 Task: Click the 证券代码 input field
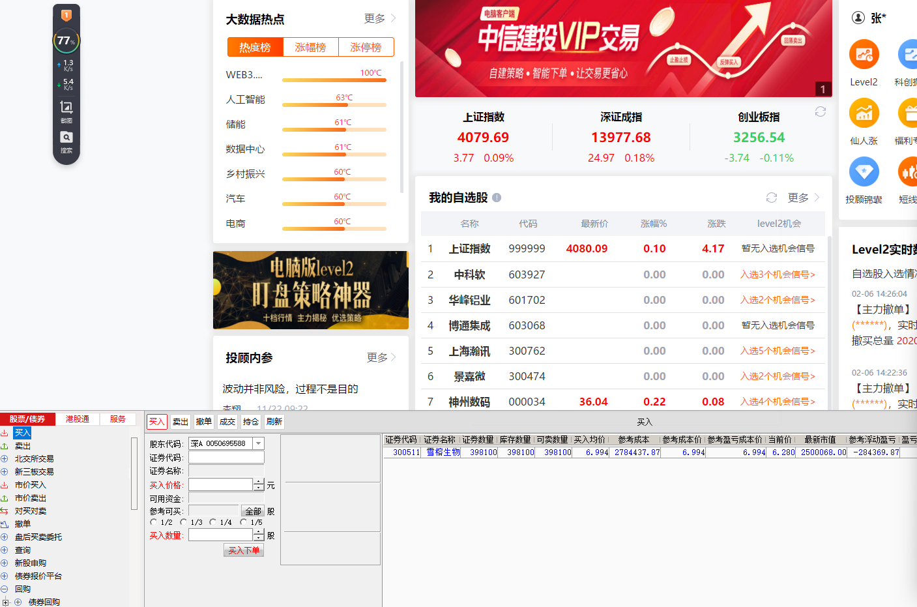(226, 457)
